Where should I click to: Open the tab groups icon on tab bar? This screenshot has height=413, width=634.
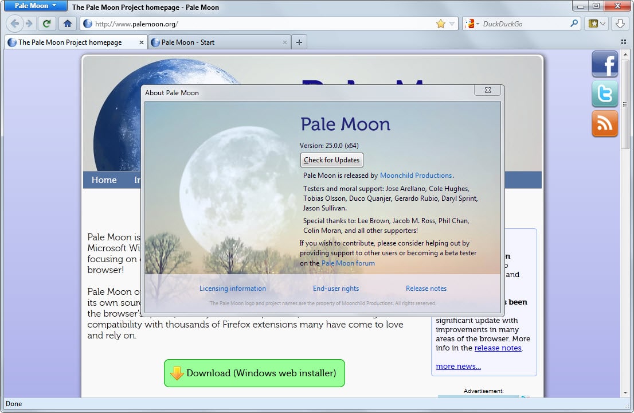click(x=624, y=42)
